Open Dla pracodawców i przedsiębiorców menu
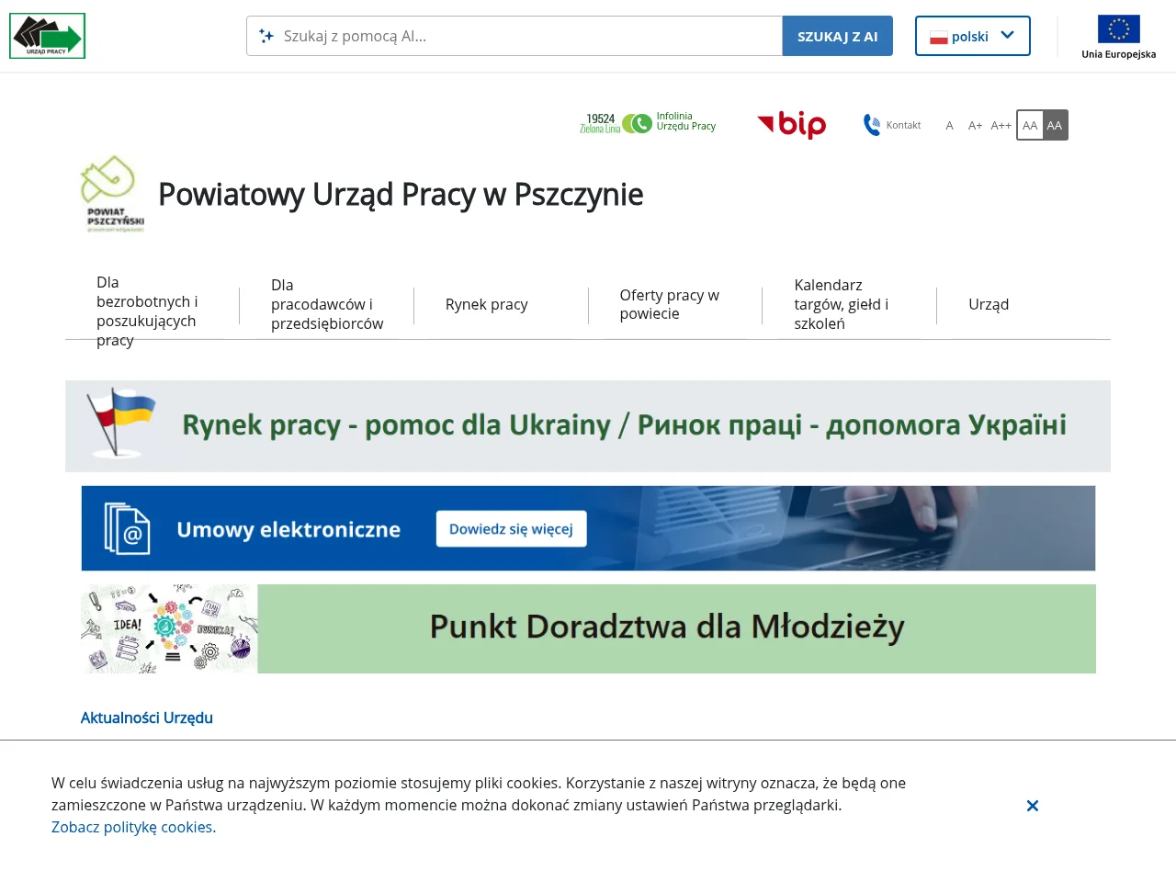Screen dimensions: 1176x882 (326, 304)
